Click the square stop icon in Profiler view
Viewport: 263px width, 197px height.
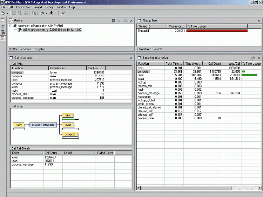pyautogui.click(x=114, y=20)
